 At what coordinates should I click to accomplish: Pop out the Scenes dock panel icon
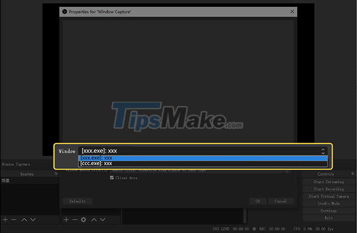pos(56,173)
